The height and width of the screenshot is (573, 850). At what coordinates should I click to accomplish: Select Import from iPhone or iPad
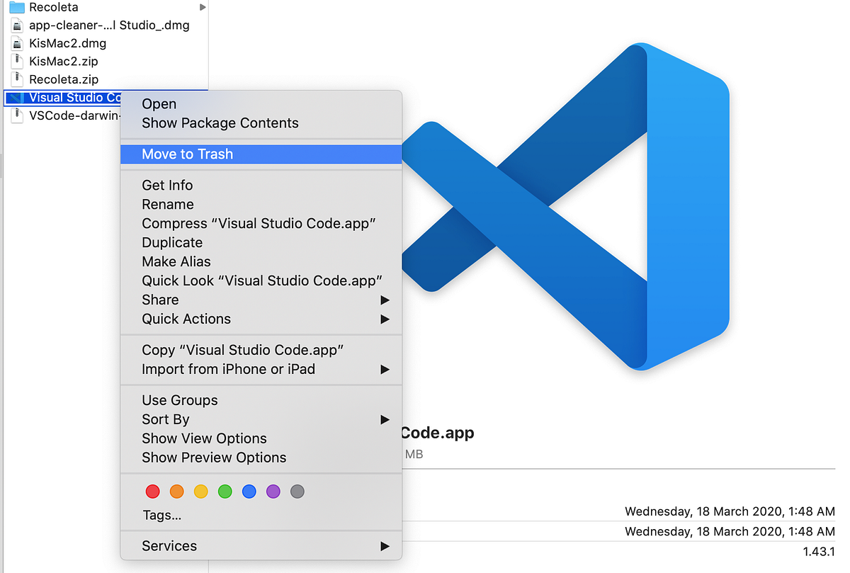tap(261, 370)
